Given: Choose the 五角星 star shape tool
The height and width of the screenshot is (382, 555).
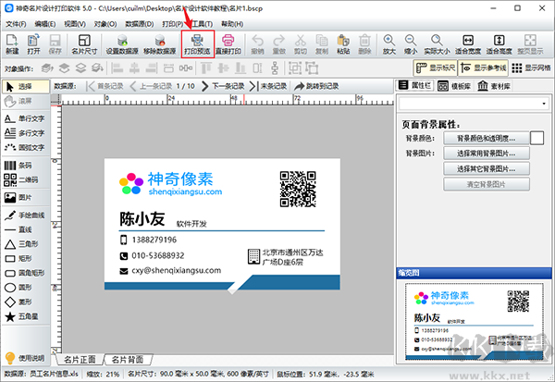Looking at the screenshot, I should click(x=21, y=316).
